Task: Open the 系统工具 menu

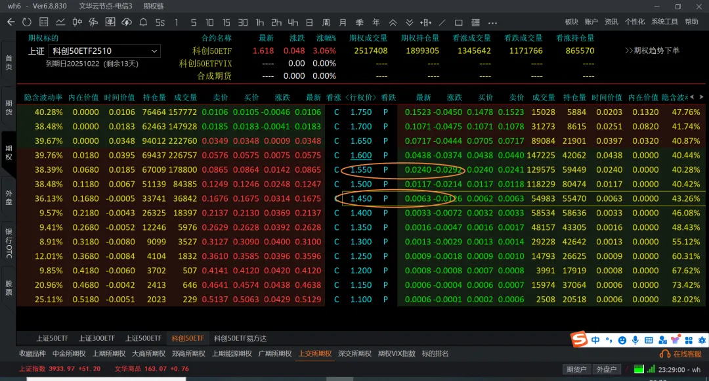Action: (x=664, y=22)
